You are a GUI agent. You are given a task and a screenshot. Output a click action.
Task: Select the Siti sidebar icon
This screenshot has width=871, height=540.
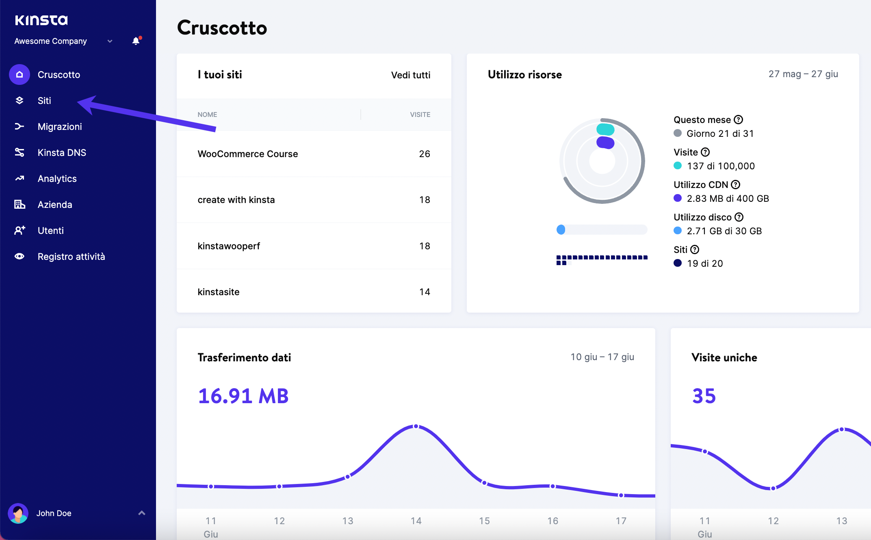[19, 100]
